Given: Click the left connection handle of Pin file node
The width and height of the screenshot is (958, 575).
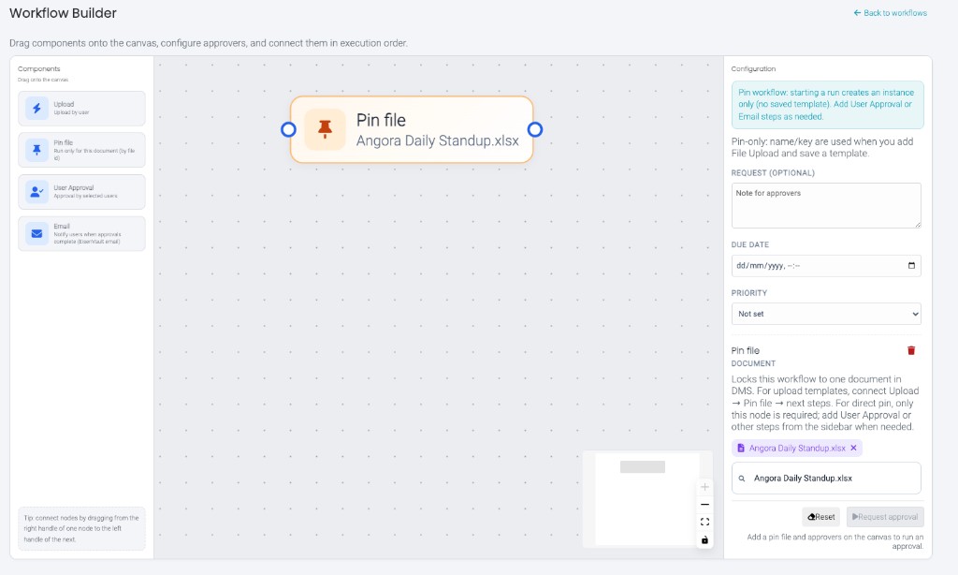Looking at the screenshot, I should (x=288, y=129).
